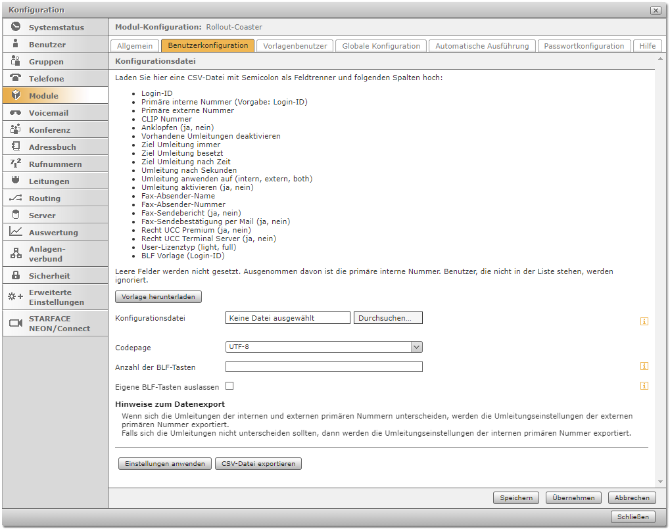Viewport: 670px width, 529px height.
Task: Click the scrollbar down arrow
Action: pyautogui.click(x=659, y=482)
